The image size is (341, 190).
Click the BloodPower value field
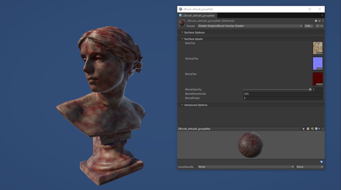coord(283,98)
